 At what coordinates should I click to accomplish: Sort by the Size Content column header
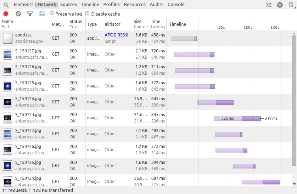(140, 24)
